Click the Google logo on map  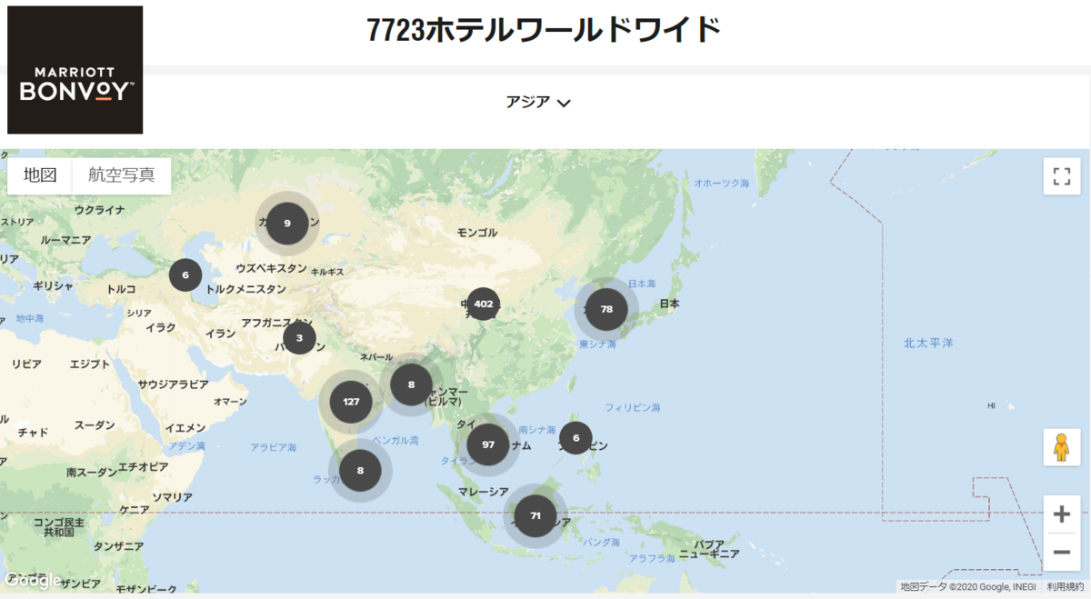click(32, 580)
